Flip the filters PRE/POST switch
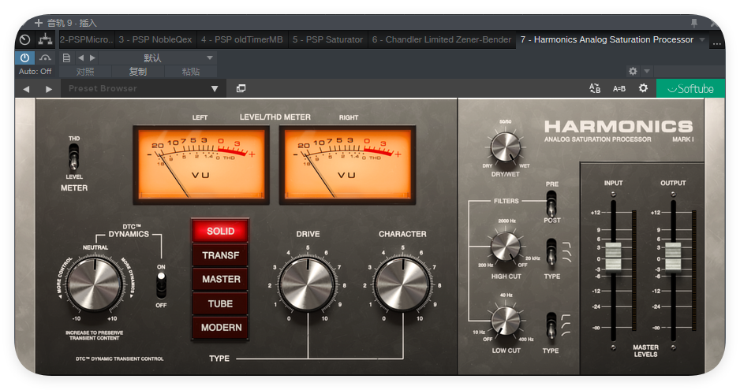 coord(551,202)
